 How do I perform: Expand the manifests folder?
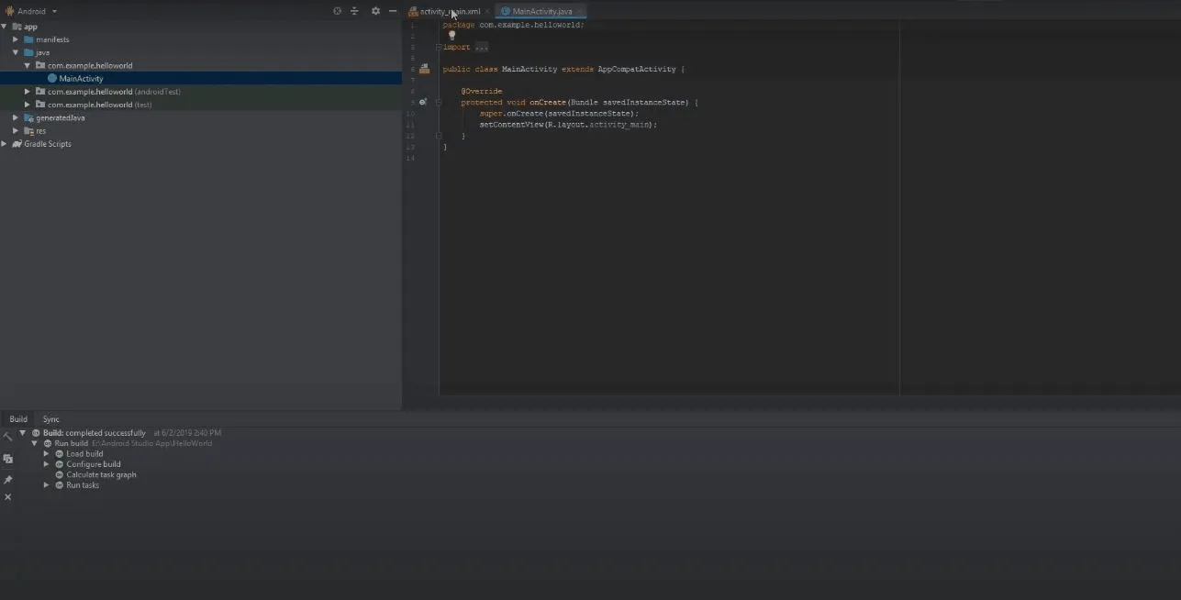(16, 39)
